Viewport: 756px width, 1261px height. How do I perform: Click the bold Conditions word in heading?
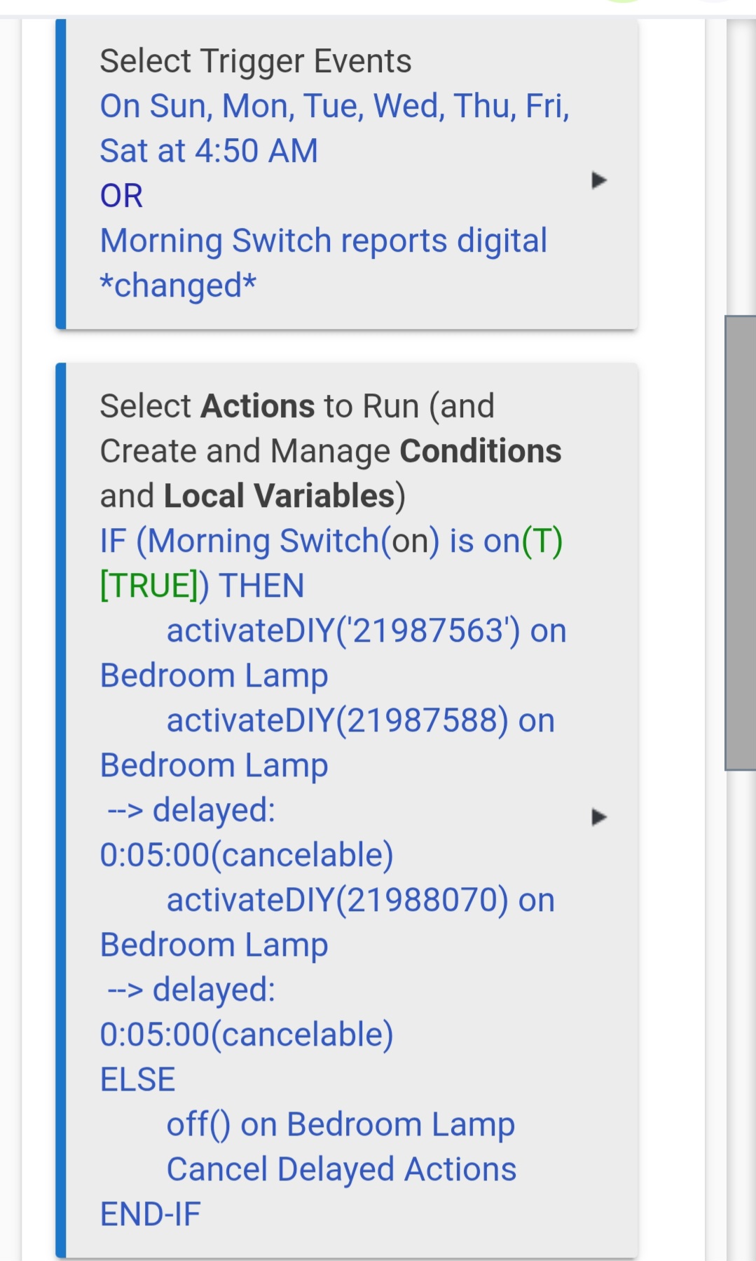[480, 451]
